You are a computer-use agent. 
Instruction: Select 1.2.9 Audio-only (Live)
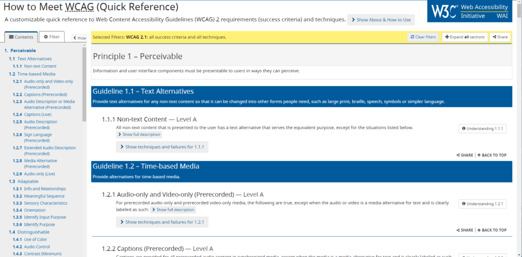34,174
